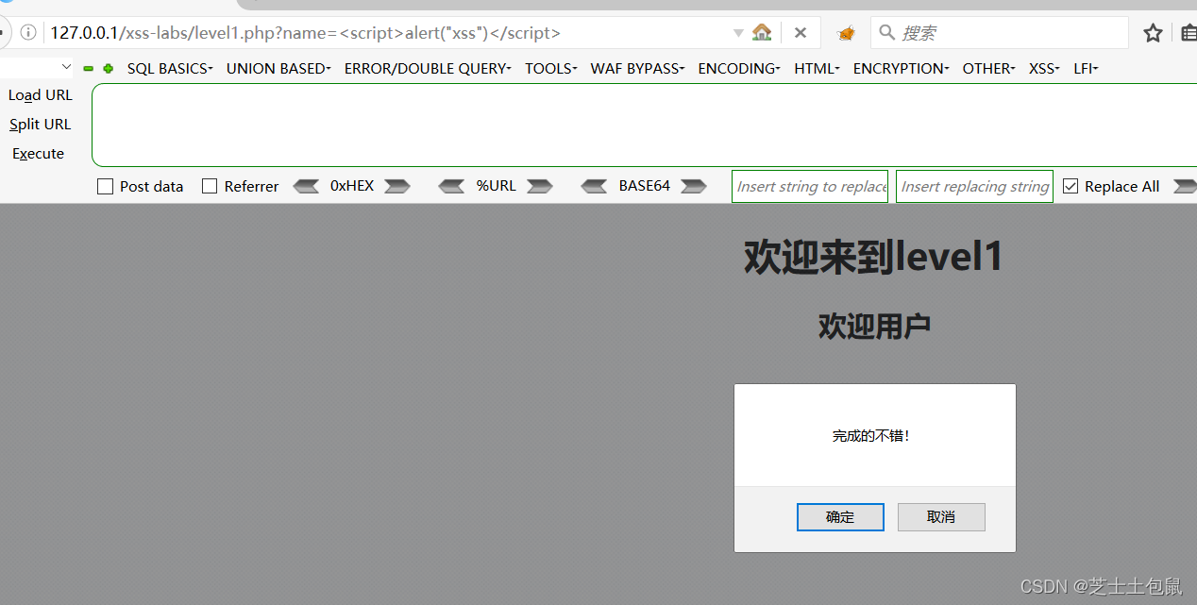Click the orange extension icon beside search
Viewport: 1197px width, 605px height.
point(847,33)
